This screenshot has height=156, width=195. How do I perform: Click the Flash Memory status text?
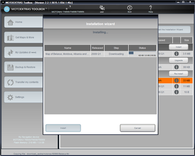click(29, 142)
